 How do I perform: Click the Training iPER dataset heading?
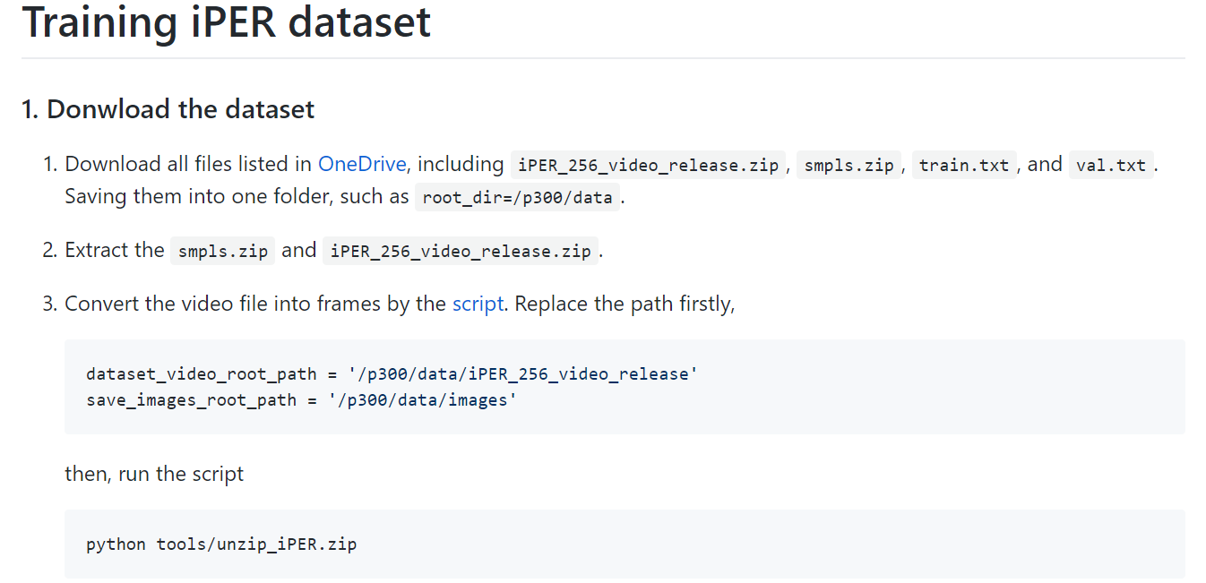227,21
